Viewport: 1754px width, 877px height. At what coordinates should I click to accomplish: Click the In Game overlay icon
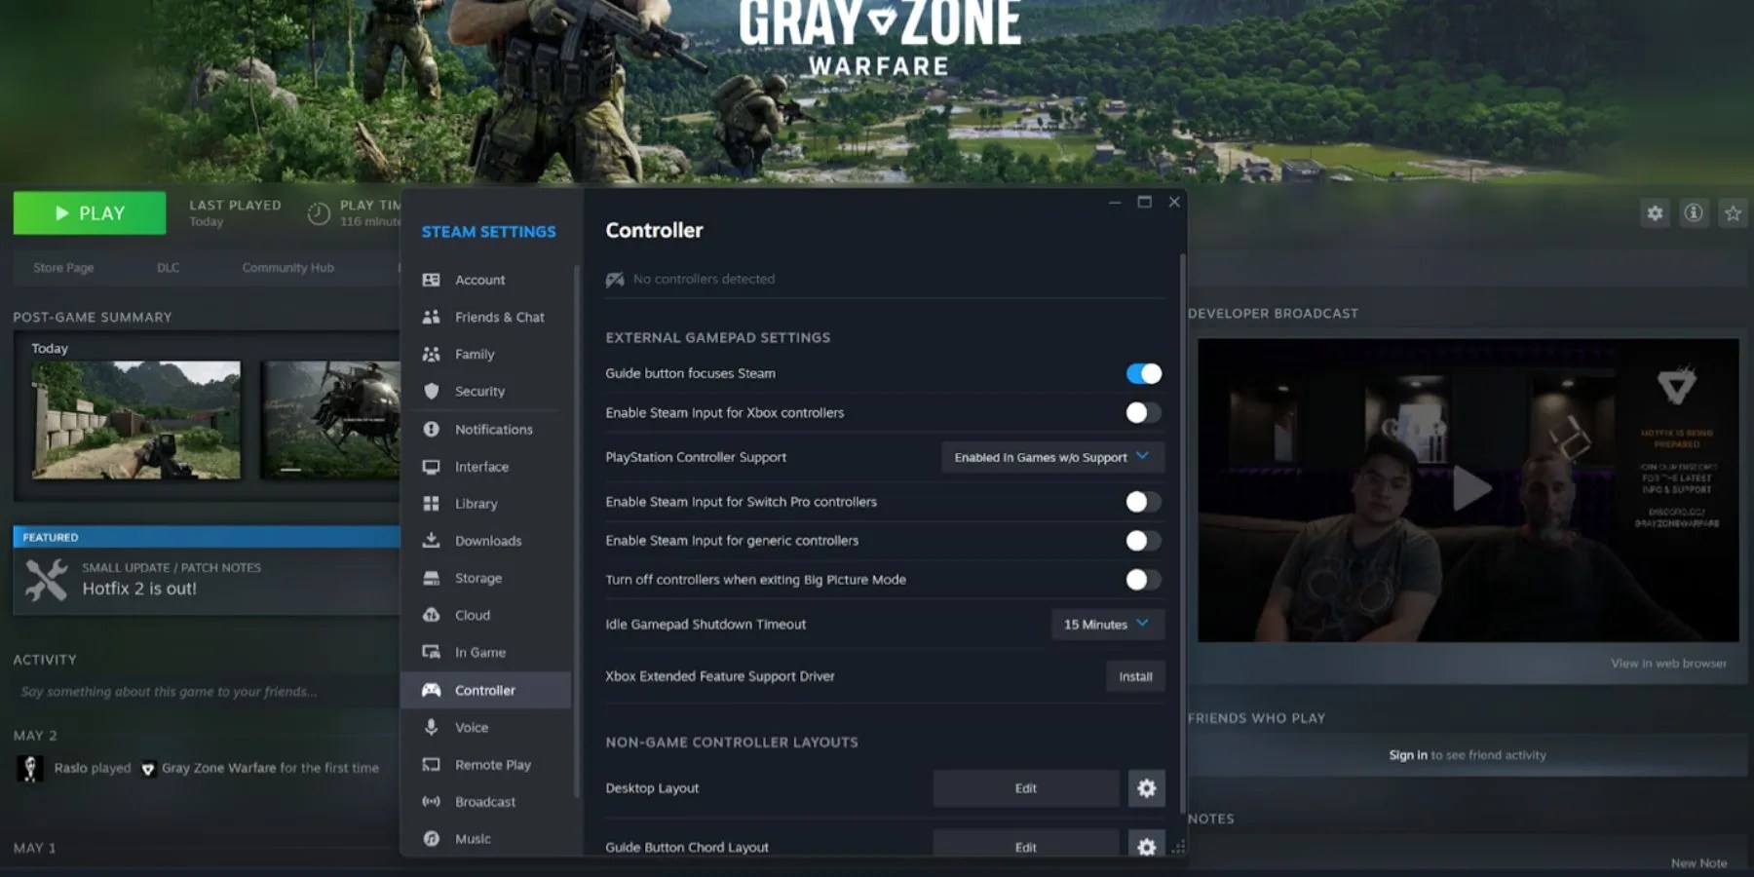431,652
